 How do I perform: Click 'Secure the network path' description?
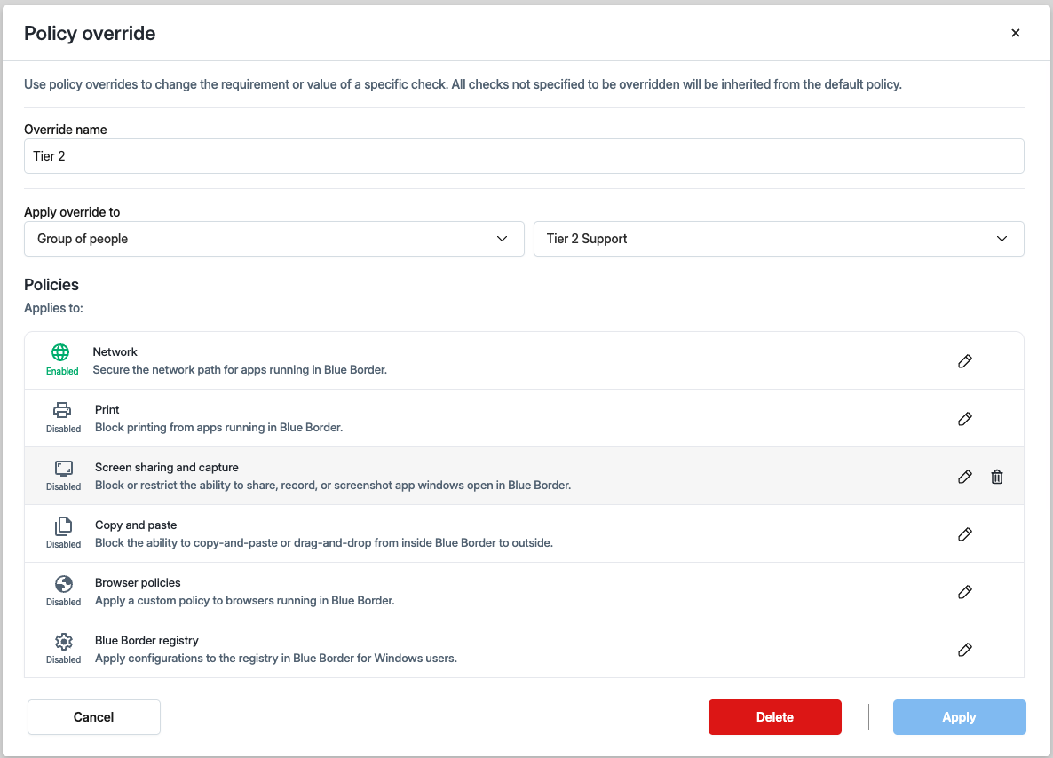[240, 370]
